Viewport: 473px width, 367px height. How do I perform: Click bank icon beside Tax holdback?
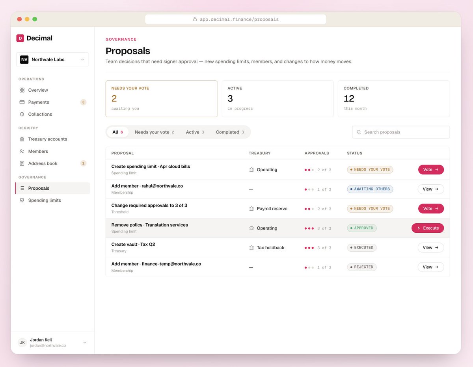tap(251, 248)
